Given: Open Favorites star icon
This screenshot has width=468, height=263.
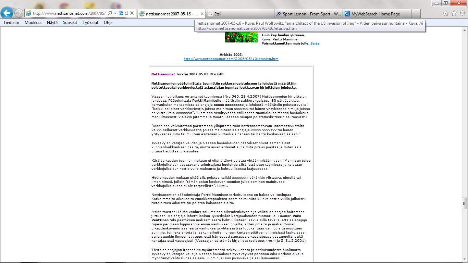Looking at the screenshot, I should (x=454, y=13).
